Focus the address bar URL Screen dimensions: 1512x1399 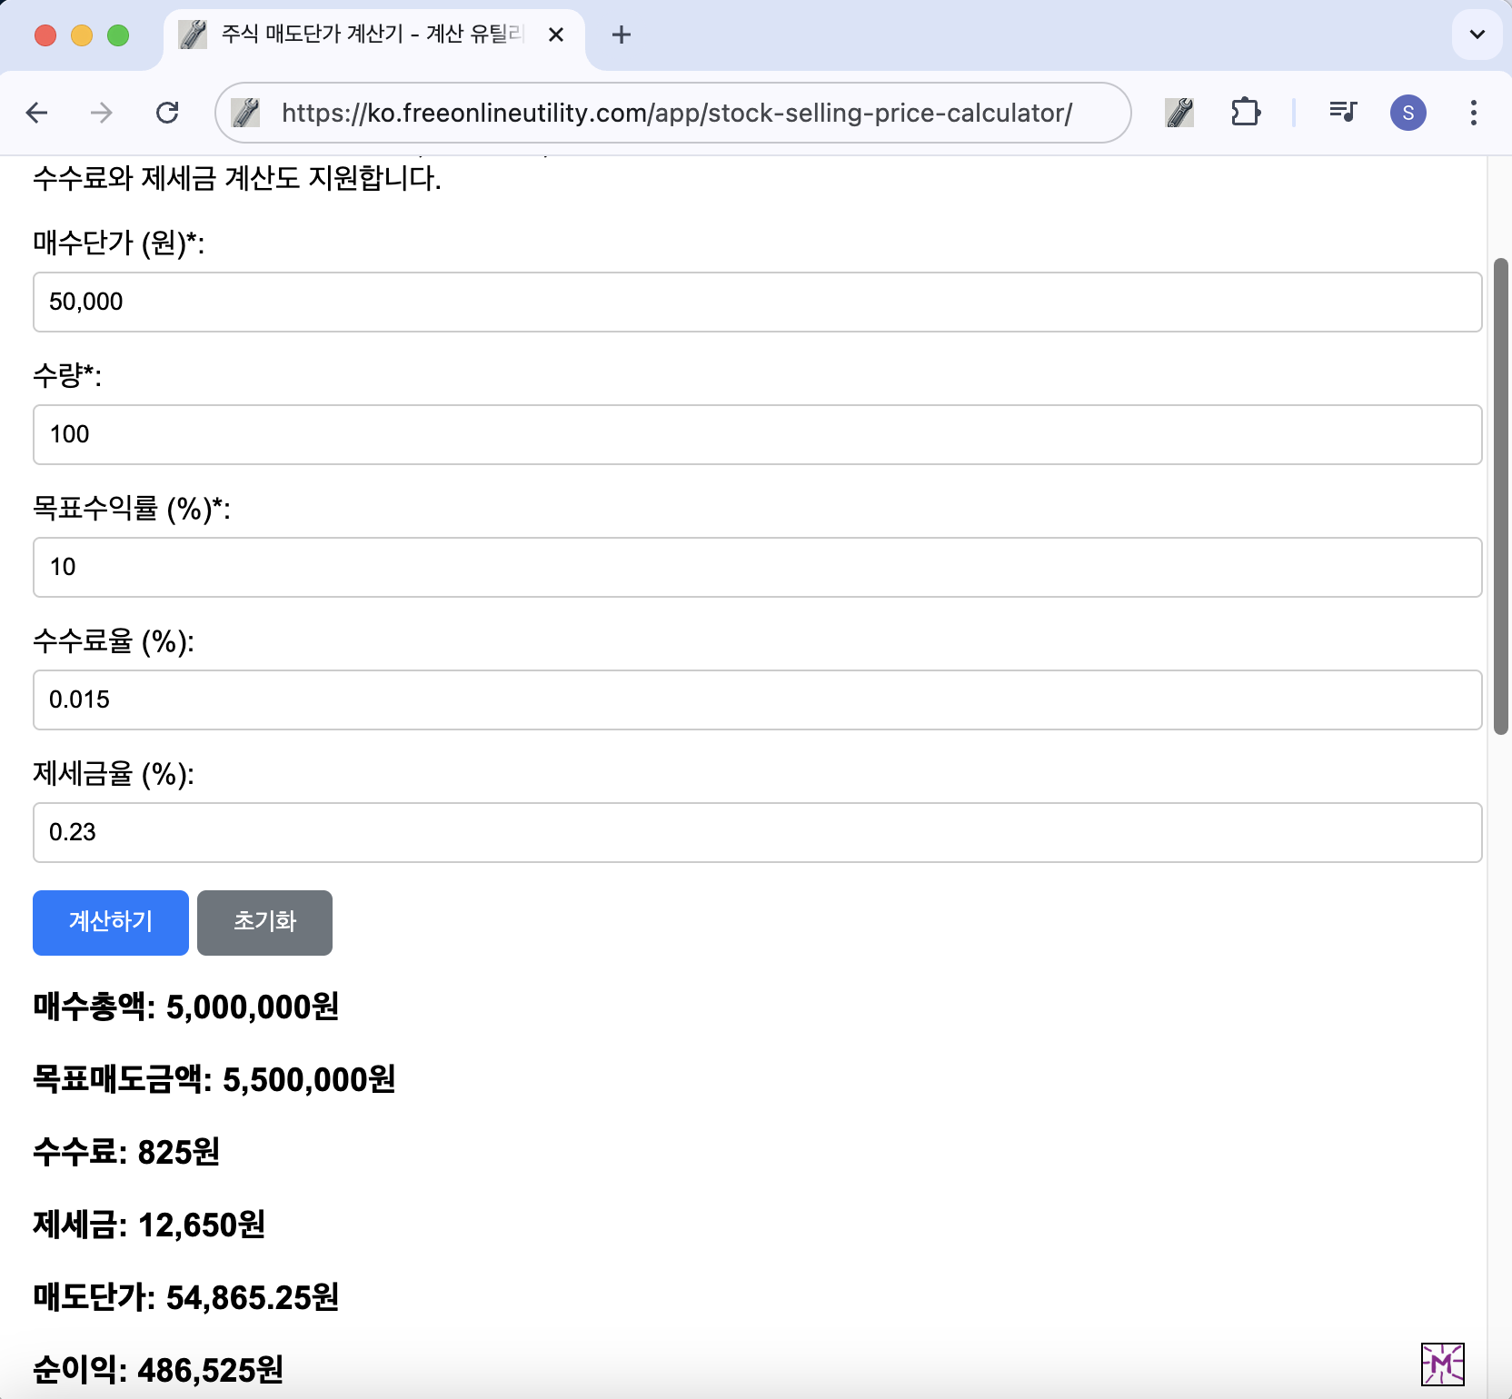pyautogui.click(x=677, y=113)
